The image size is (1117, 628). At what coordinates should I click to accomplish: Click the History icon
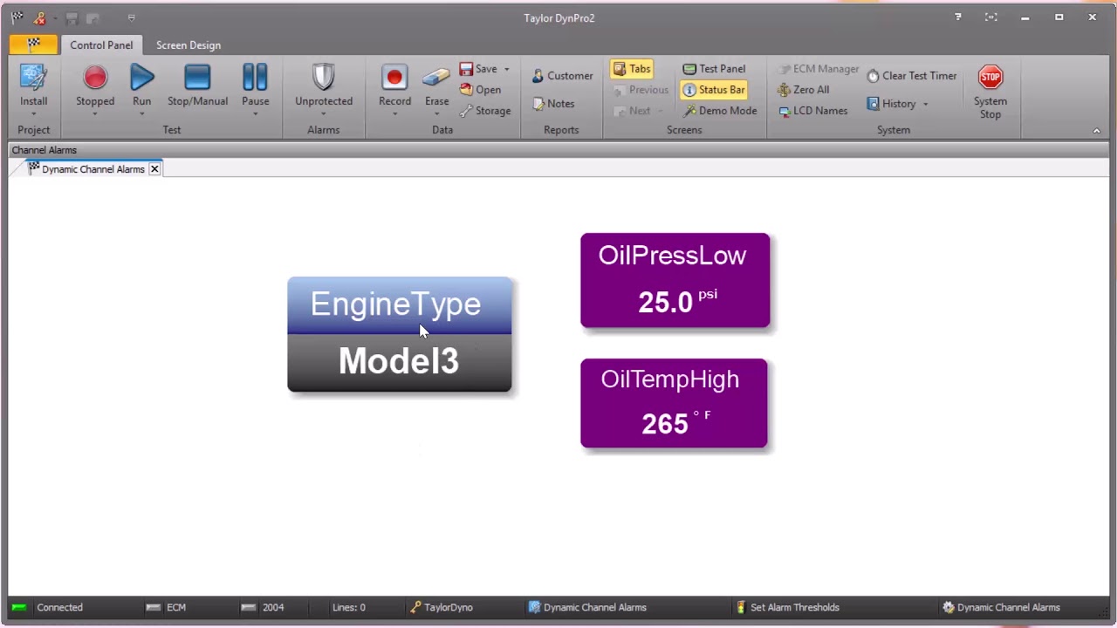coord(873,104)
